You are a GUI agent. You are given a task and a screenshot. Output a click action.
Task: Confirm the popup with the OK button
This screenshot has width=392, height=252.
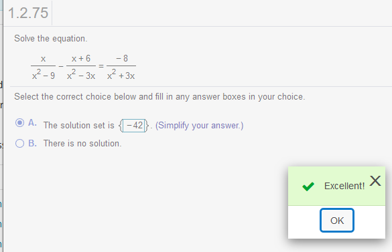(x=337, y=221)
